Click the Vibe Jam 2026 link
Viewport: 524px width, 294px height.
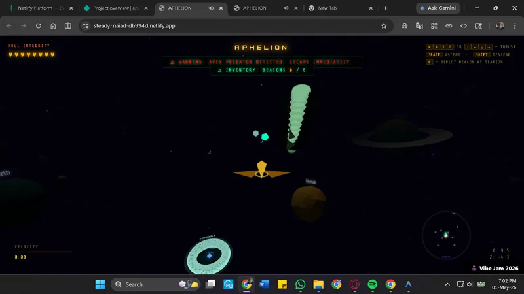[495, 269]
